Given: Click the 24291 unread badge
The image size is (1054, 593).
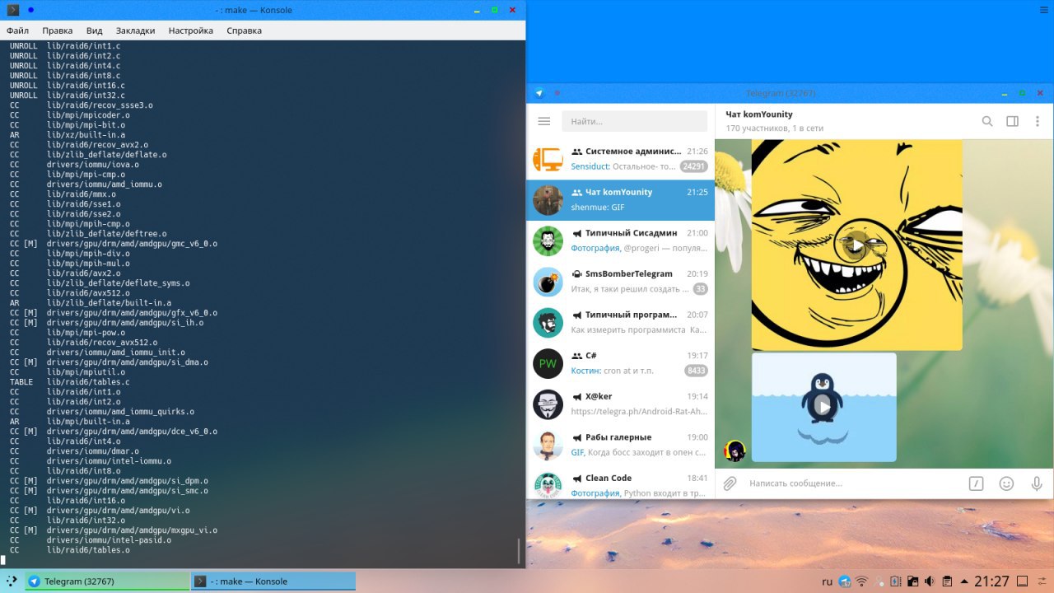Looking at the screenshot, I should [x=693, y=166].
